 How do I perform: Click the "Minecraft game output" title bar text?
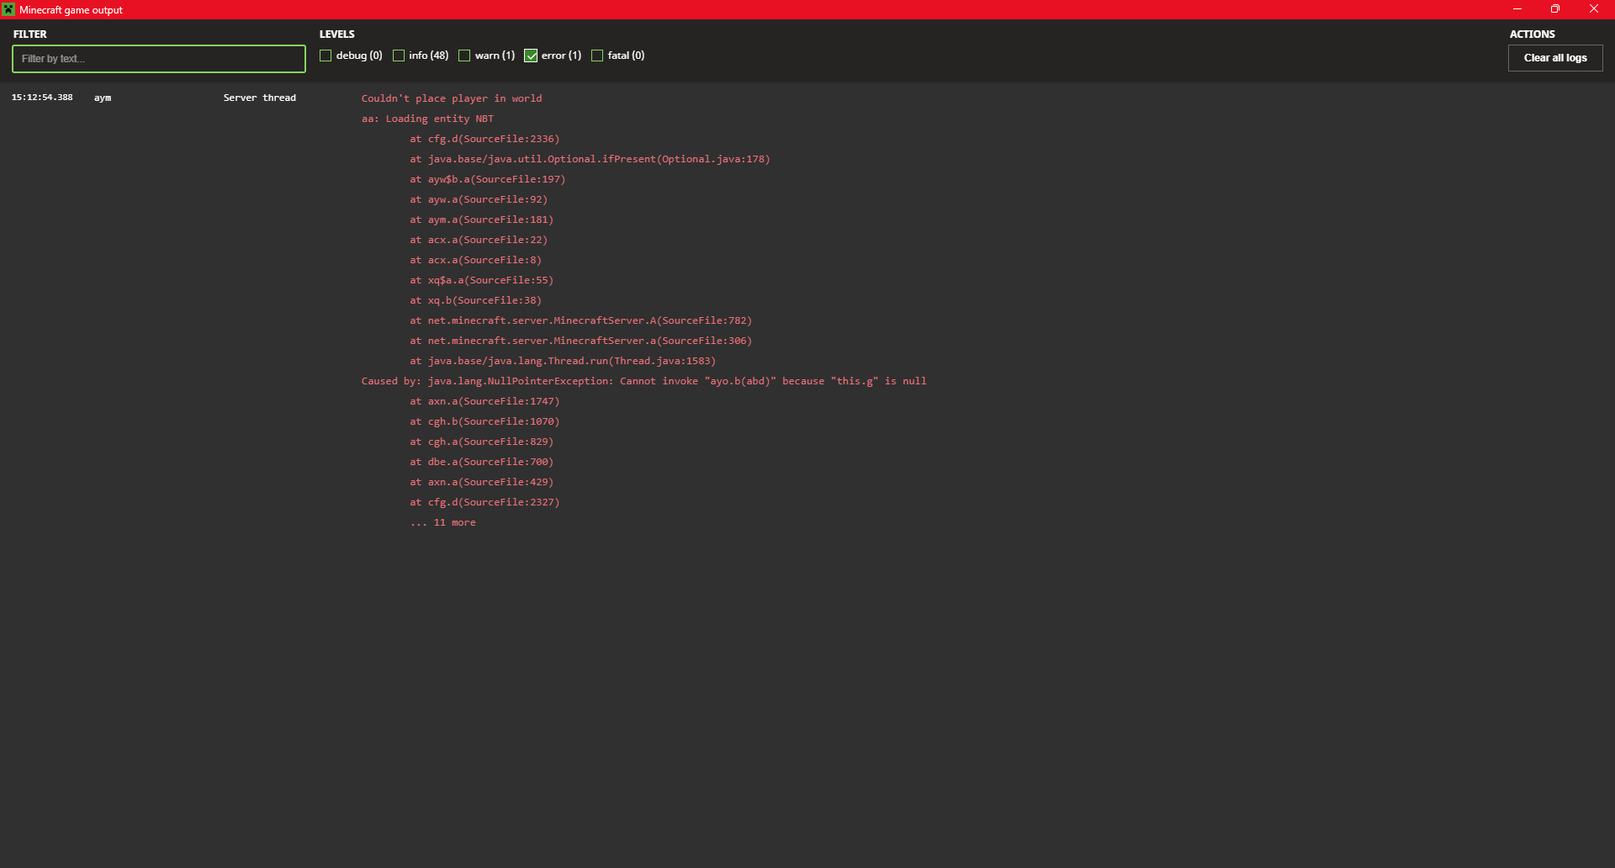click(71, 10)
